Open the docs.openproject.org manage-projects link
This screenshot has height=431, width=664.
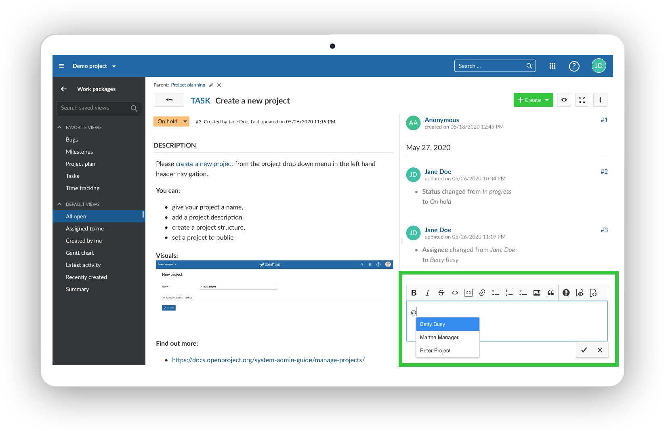coord(268,360)
